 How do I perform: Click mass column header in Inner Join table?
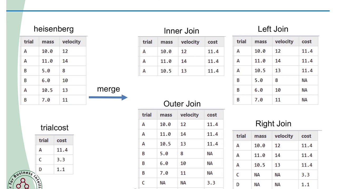[167, 42]
